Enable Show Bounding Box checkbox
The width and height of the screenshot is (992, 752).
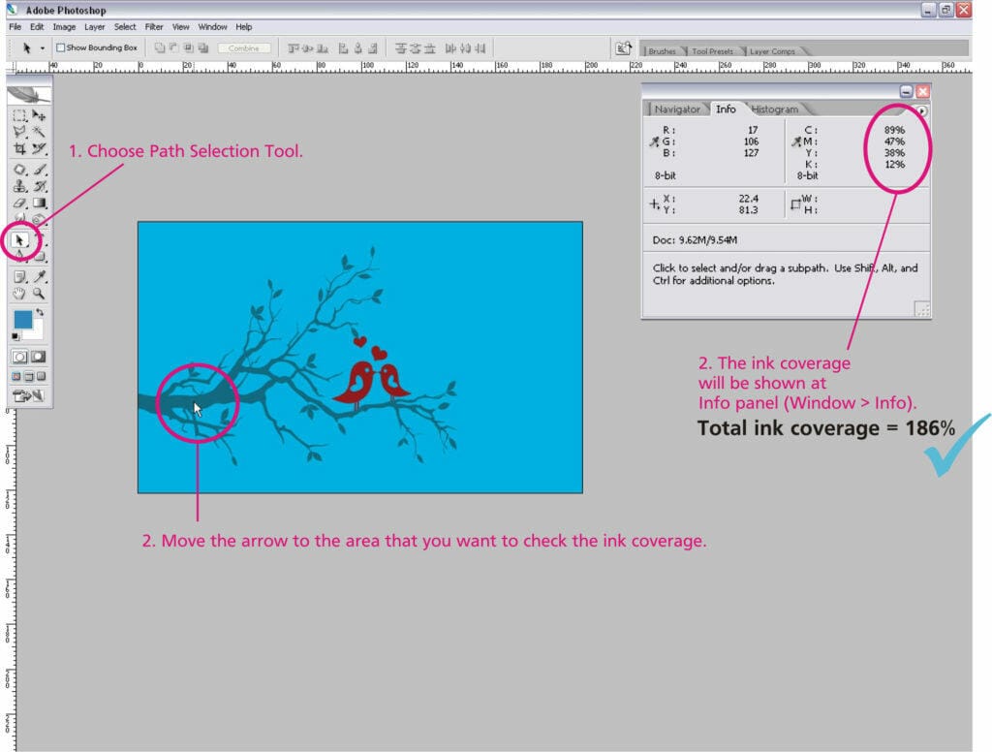[x=61, y=47]
